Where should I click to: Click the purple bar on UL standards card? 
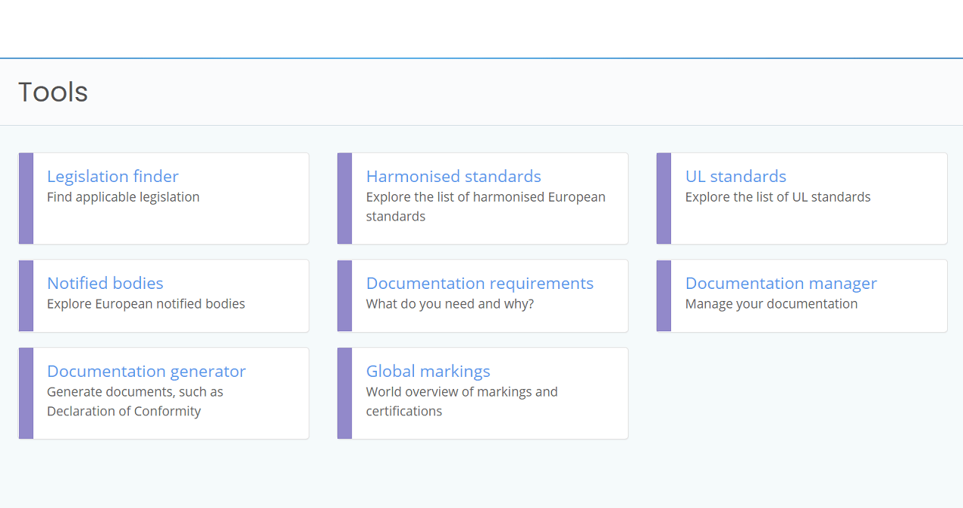tap(663, 199)
